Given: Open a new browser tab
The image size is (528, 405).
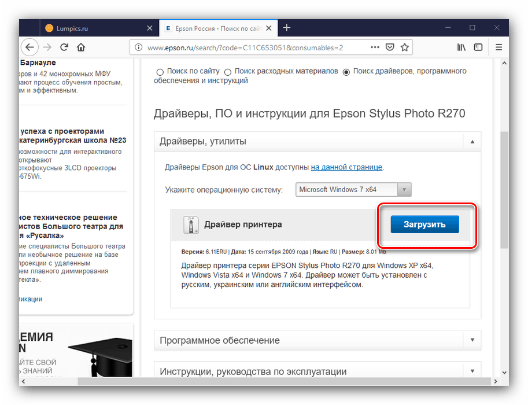Looking at the screenshot, I should pos(287,27).
